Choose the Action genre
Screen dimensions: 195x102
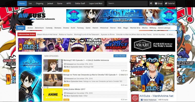click(30, 28)
